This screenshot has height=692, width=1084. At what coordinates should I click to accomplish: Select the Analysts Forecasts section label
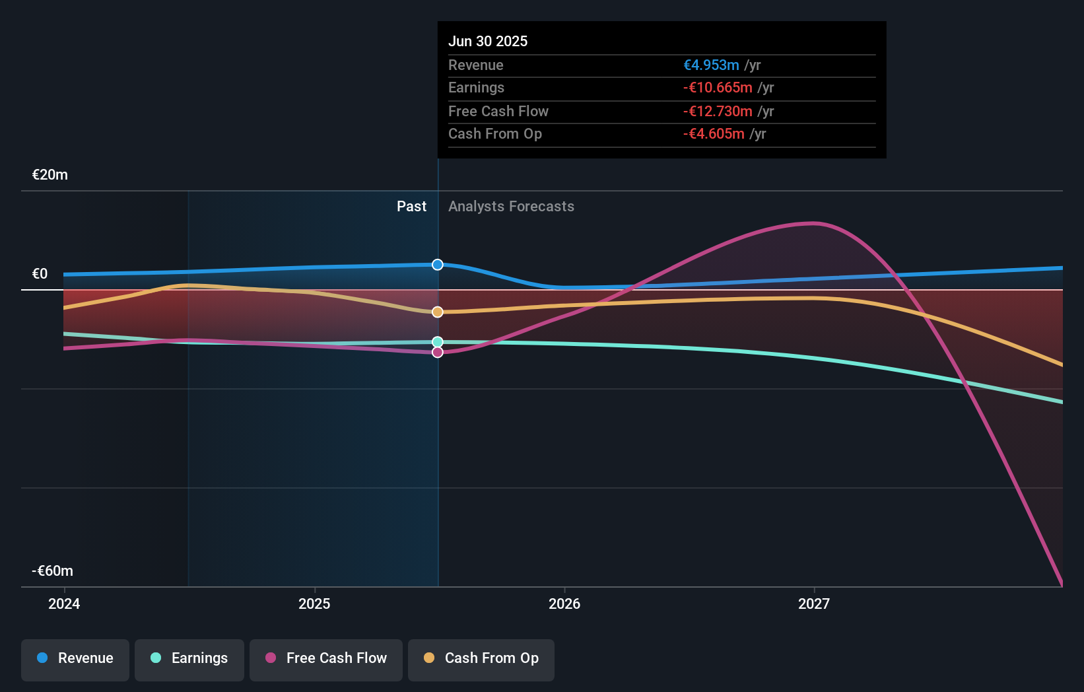point(511,207)
